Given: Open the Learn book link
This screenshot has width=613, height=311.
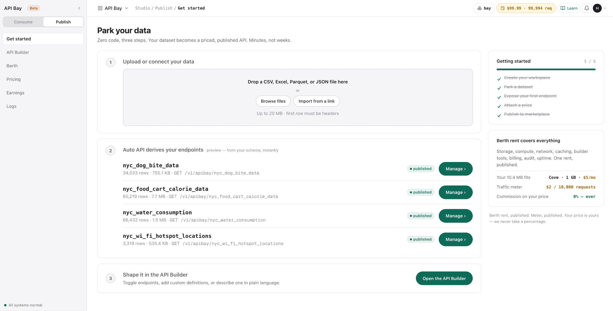Looking at the screenshot, I should (x=569, y=8).
